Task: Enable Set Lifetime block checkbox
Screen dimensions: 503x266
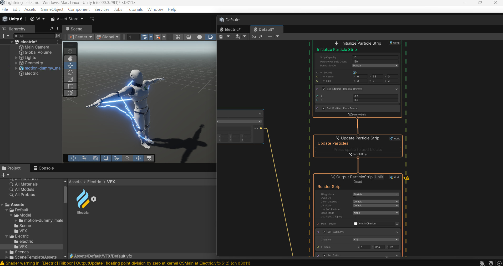Action: coord(324,89)
